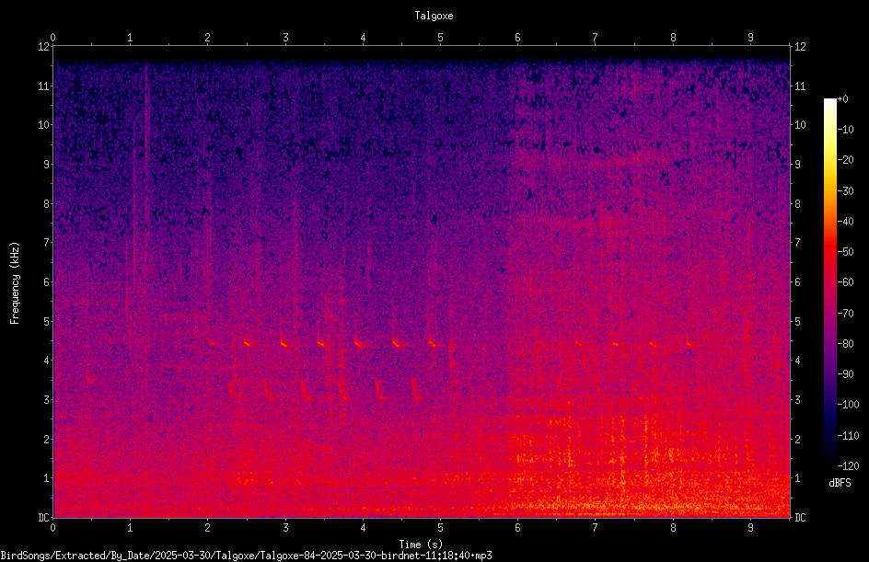Click the 6 kHz label on the right axis
The width and height of the screenshot is (869, 562).
(x=797, y=281)
